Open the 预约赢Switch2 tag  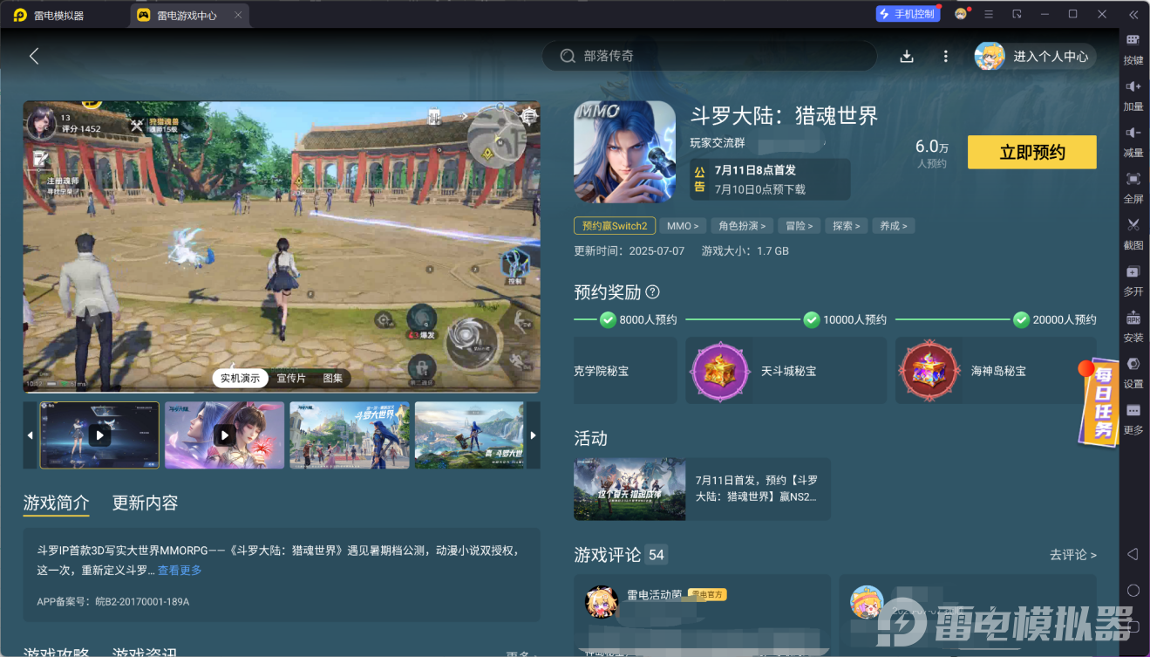click(615, 226)
